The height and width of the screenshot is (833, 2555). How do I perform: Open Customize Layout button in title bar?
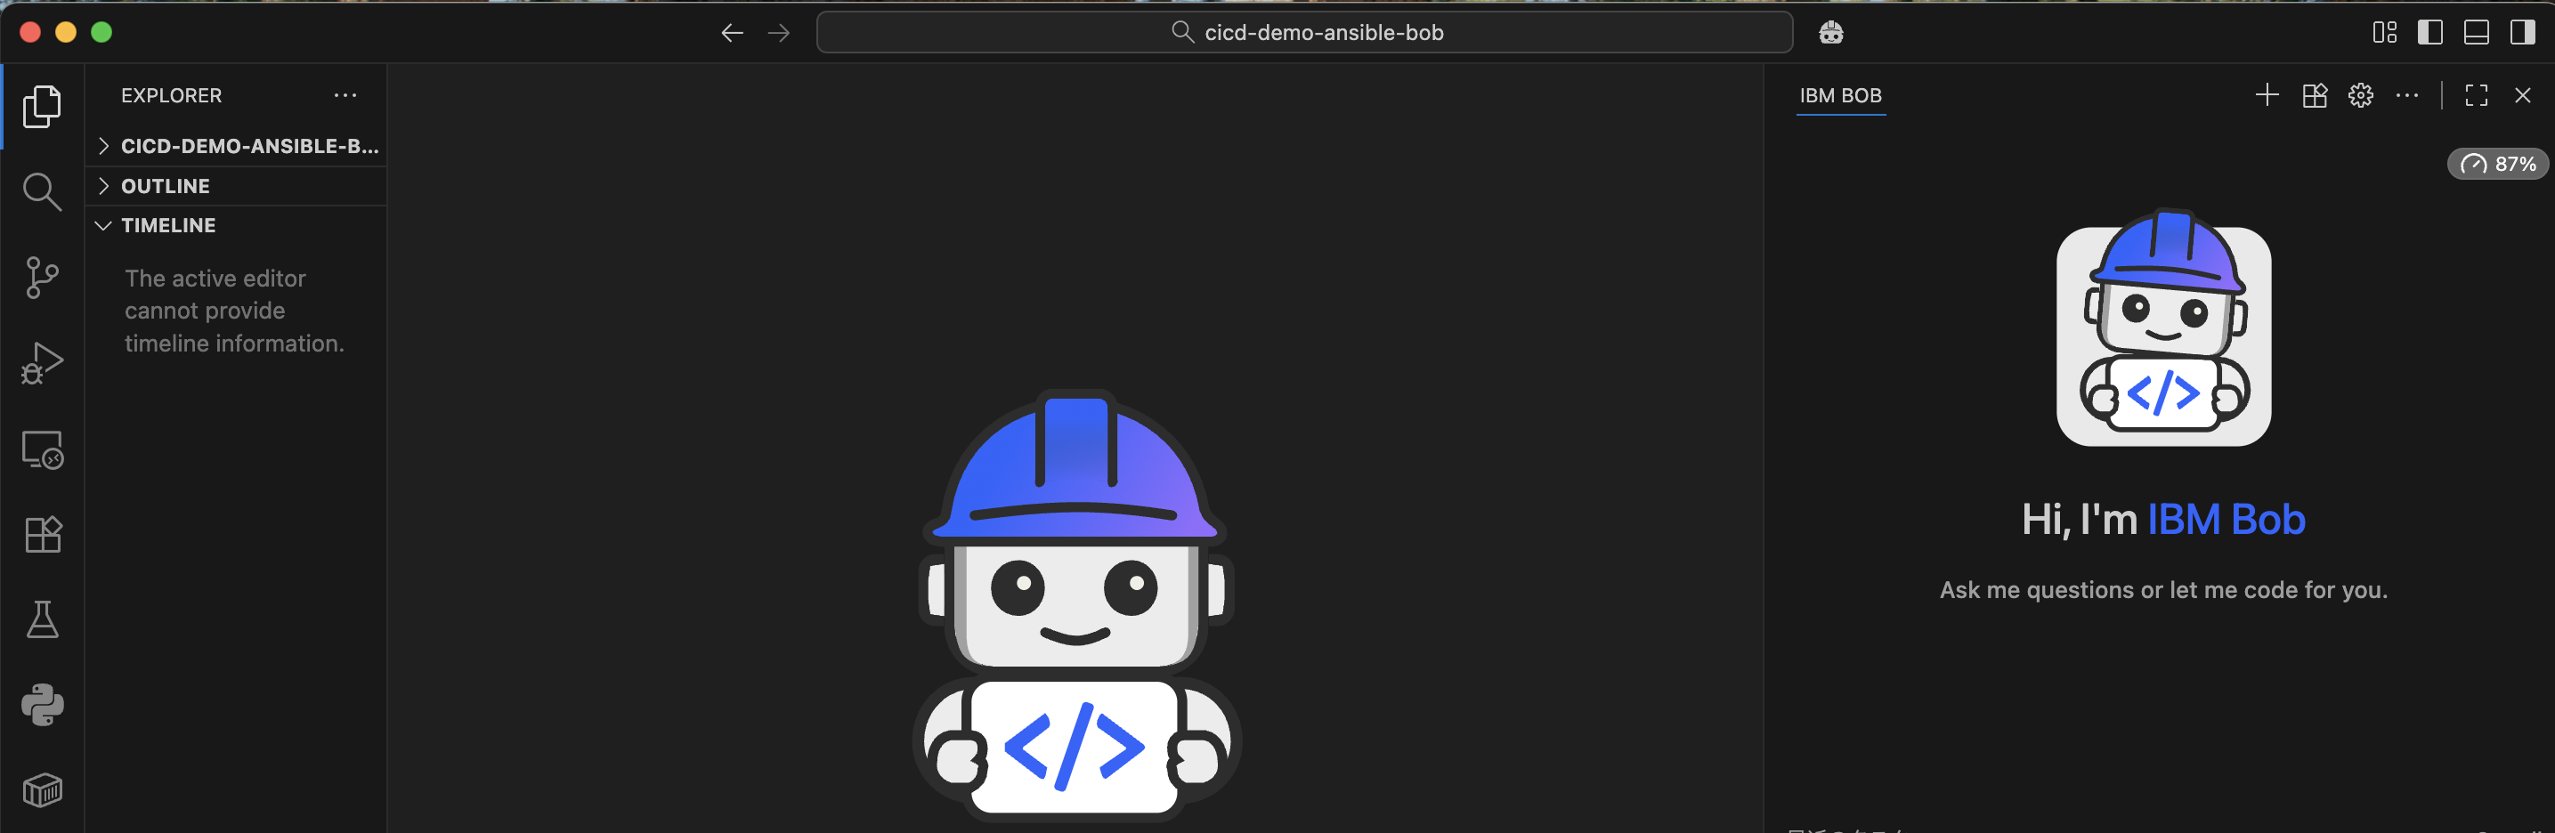coord(2384,33)
